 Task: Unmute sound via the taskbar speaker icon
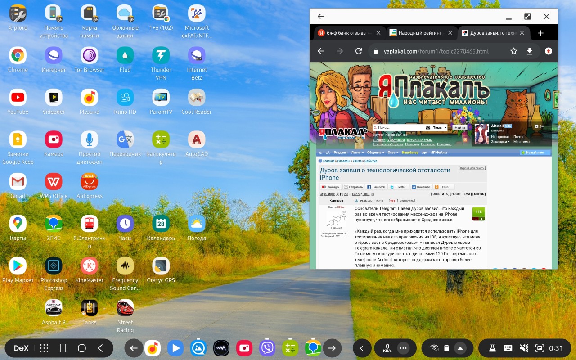click(x=523, y=348)
